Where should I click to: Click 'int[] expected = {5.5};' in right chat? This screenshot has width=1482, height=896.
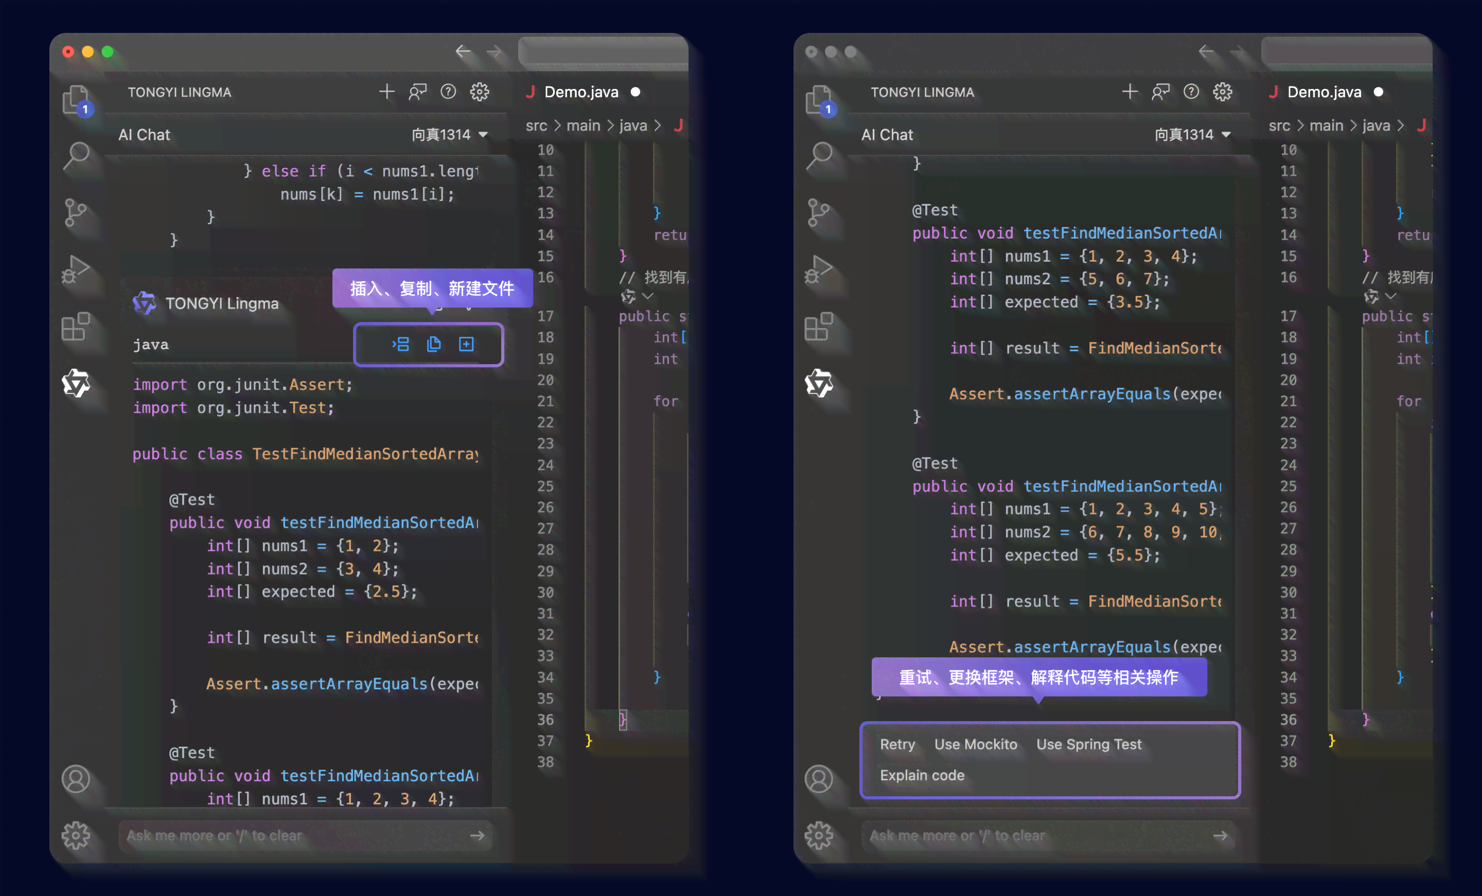pyautogui.click(x=1054, y=555)
